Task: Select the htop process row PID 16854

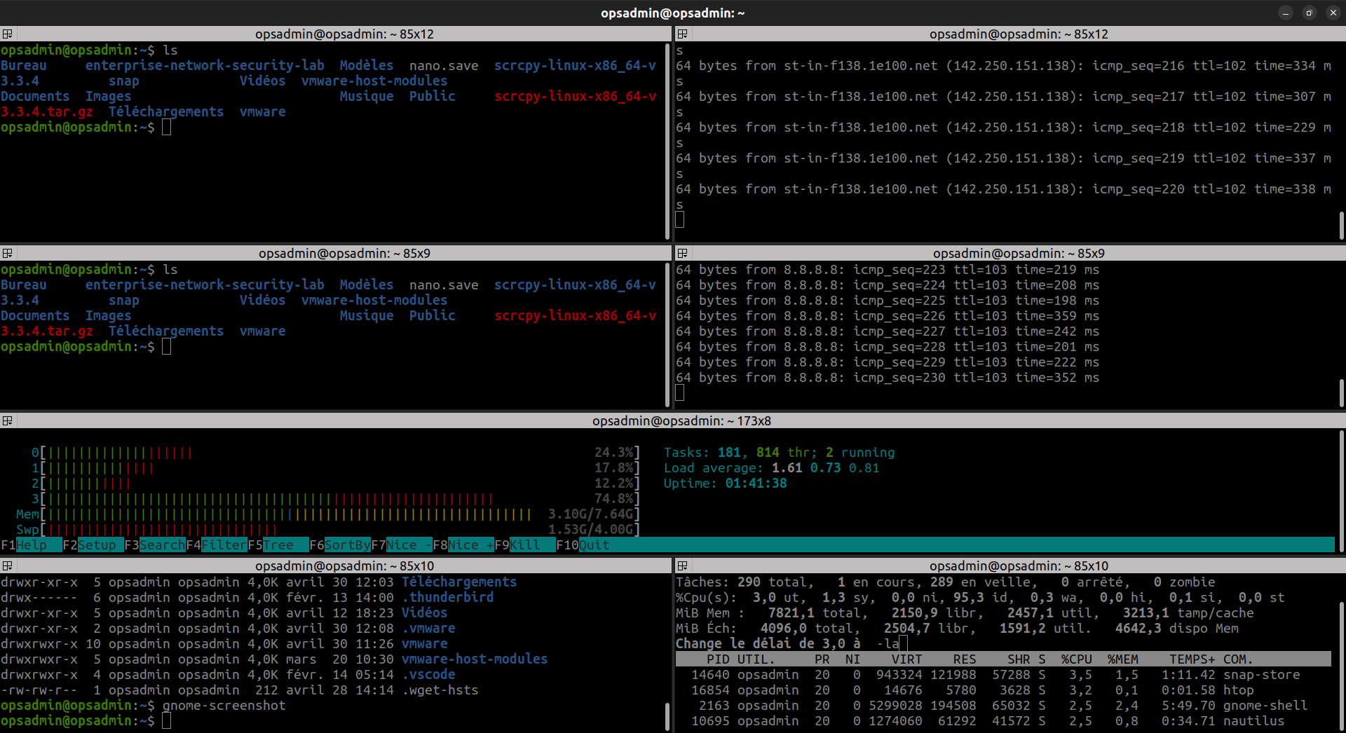Action: (x=1003, y=690)
